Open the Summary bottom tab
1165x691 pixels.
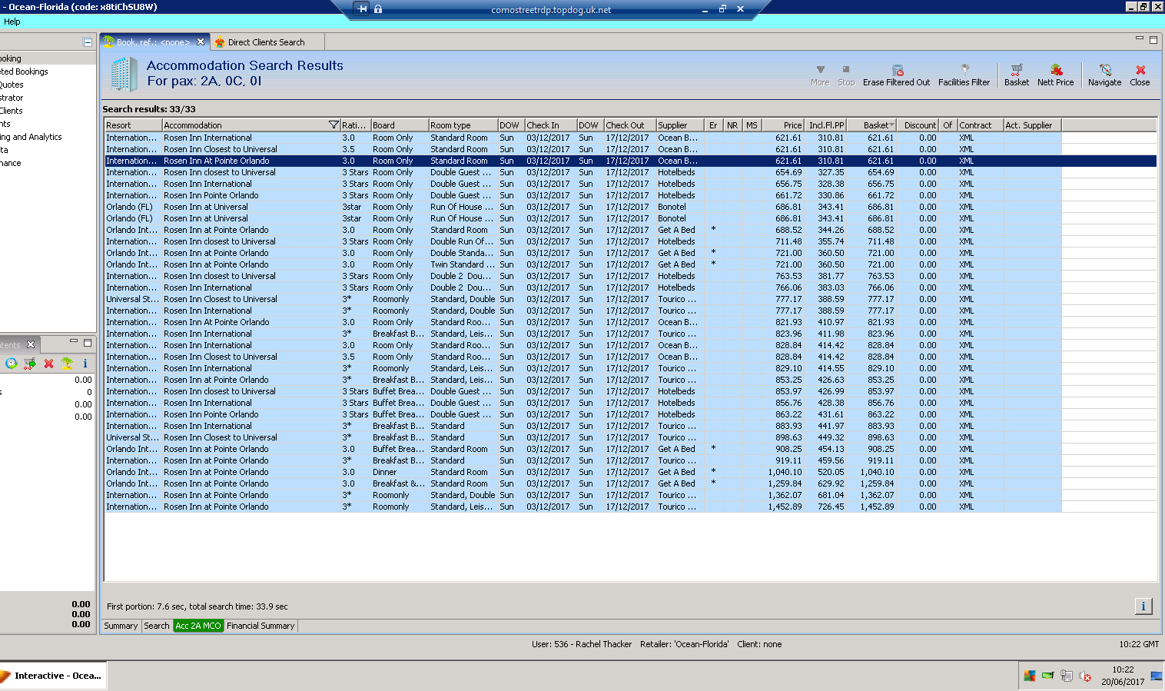[121, 626]
